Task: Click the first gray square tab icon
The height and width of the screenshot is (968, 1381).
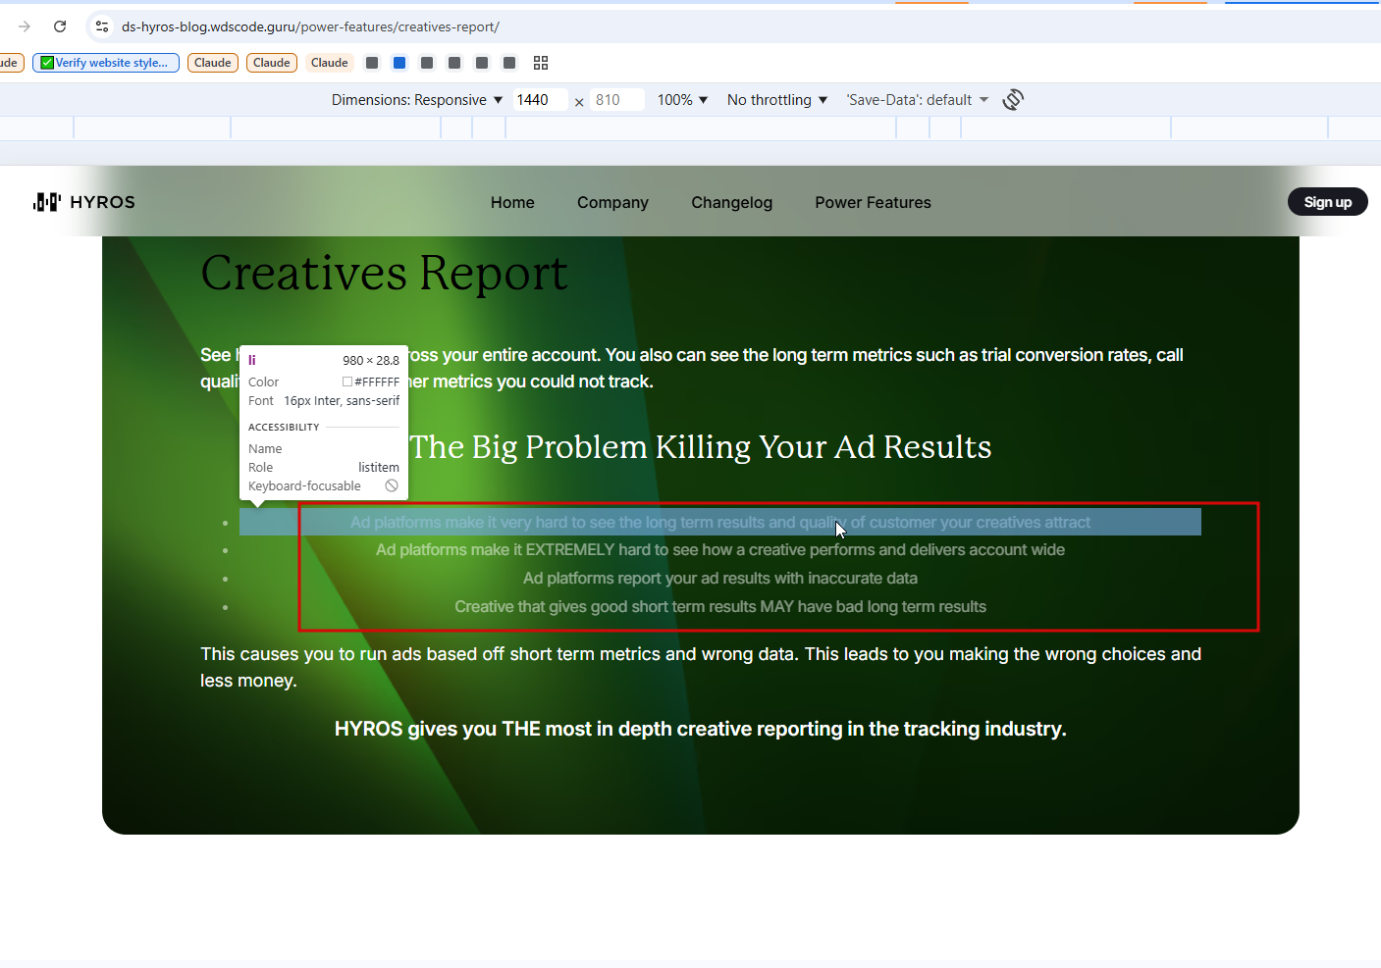Action: 372,63
